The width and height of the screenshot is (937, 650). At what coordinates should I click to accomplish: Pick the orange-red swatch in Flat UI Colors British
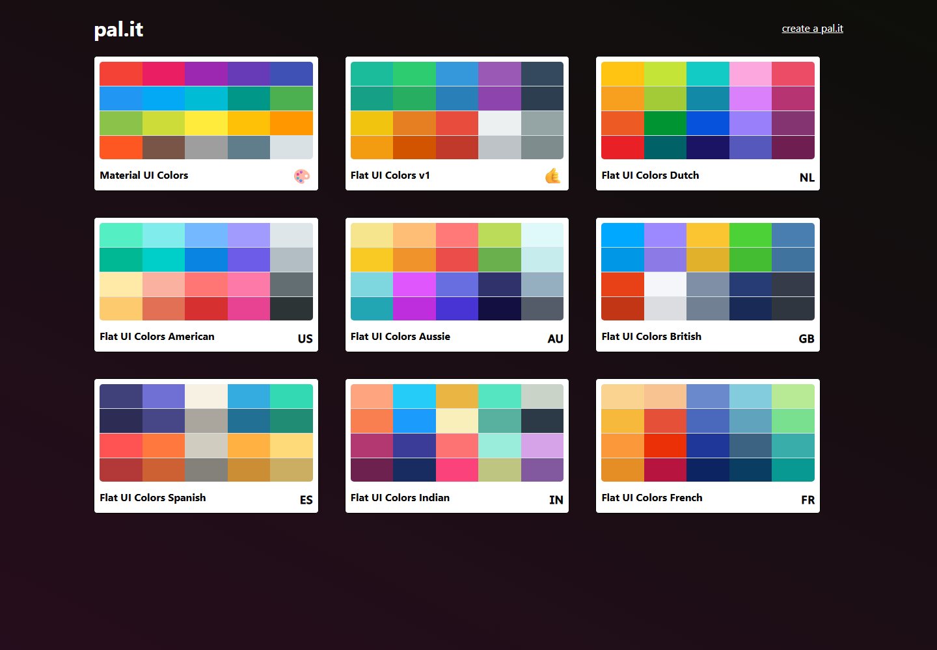623,284
